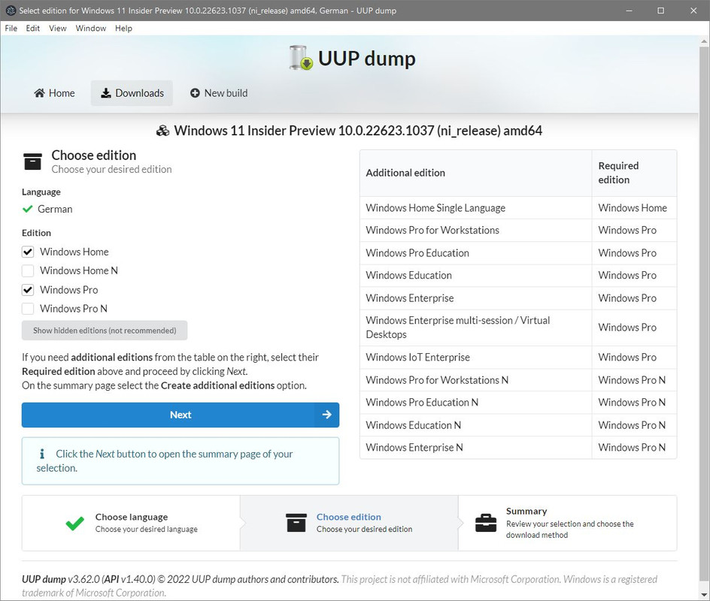The width and height of the screenshot is (710, 601).
Task: Click the green check icon in Choose language step
Action: pos(74,523)
